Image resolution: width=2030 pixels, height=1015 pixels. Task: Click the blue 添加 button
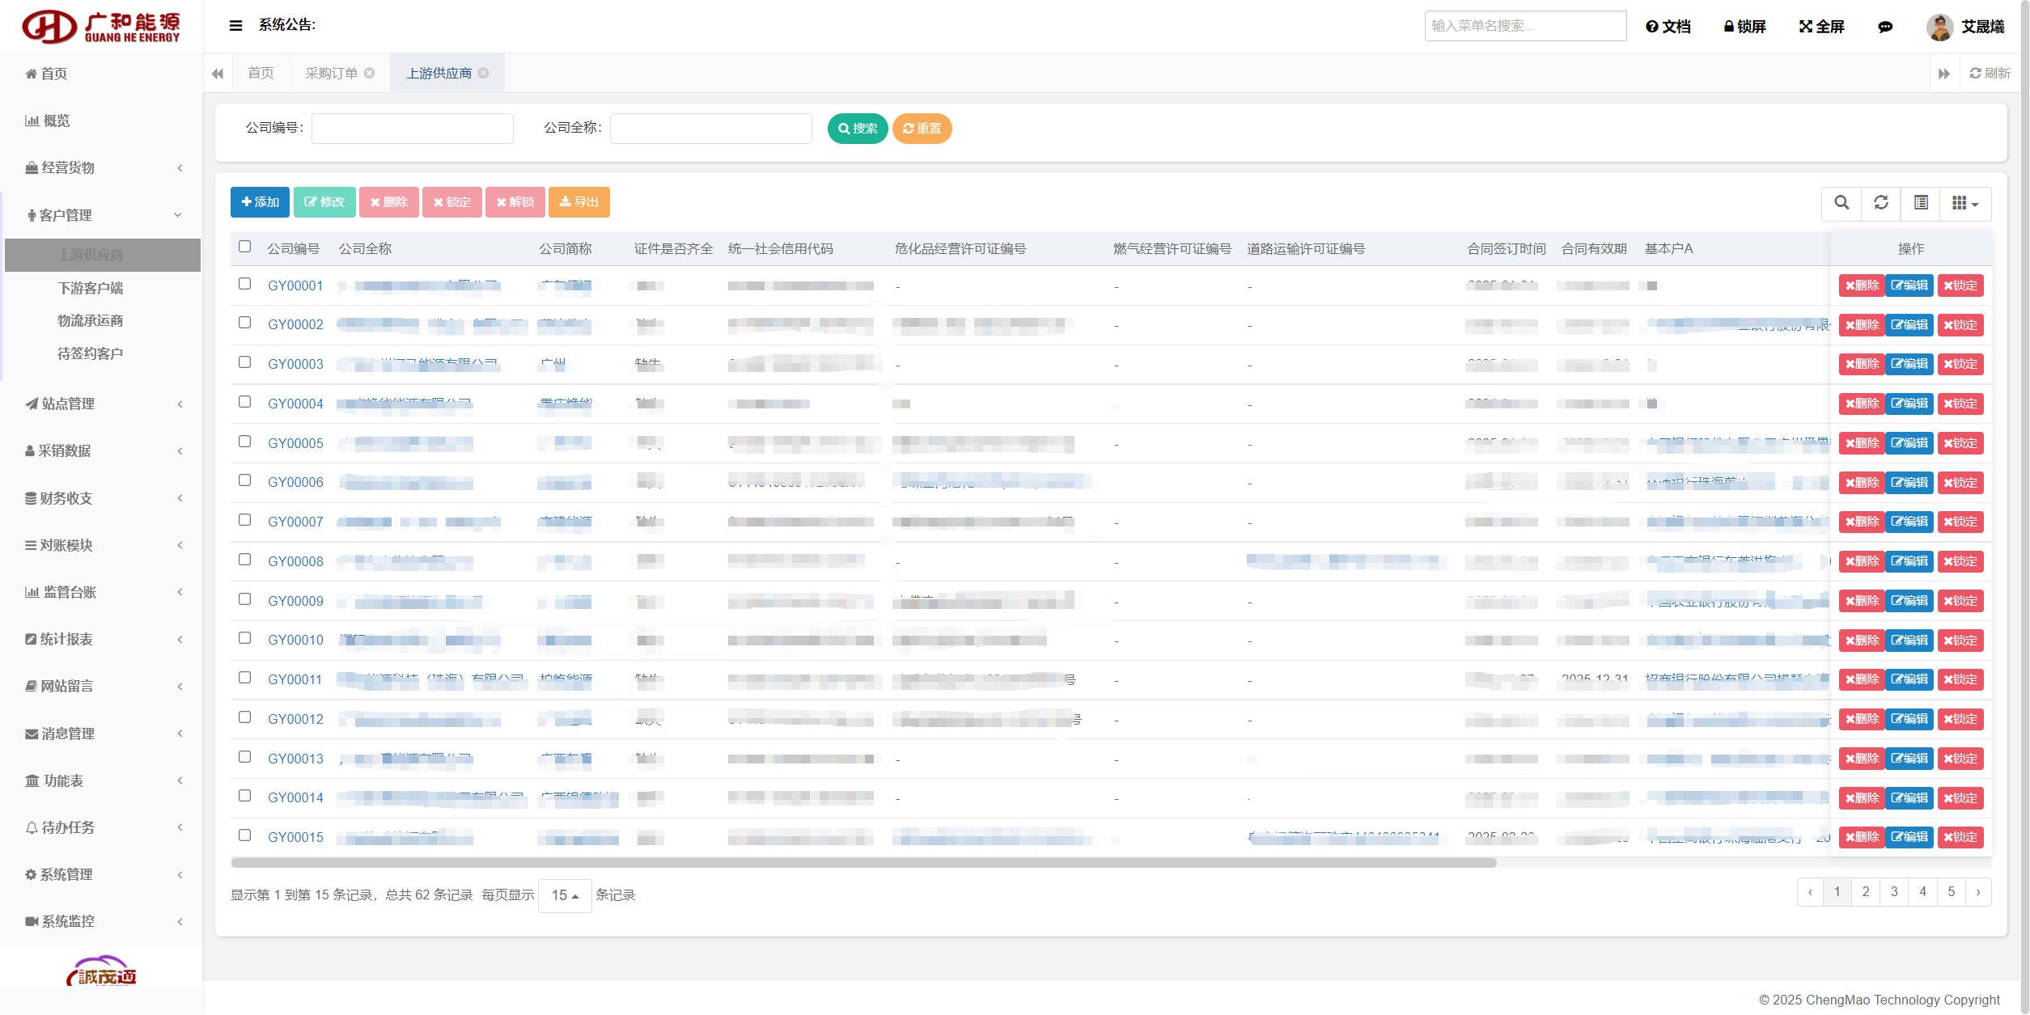click(259, 202)
